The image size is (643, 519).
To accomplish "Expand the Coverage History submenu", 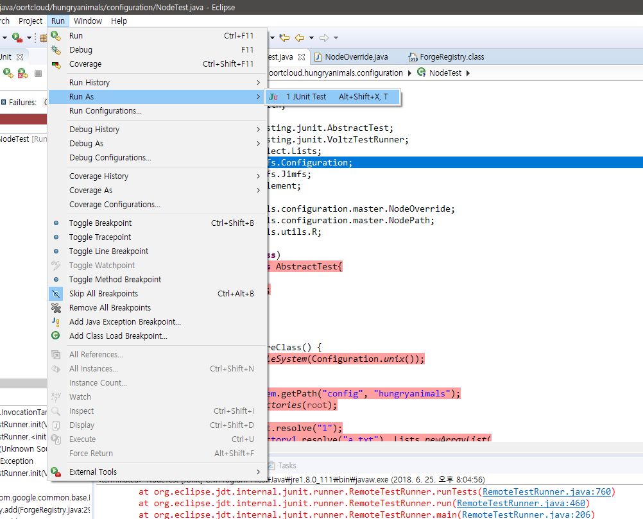I will [259, 176].
